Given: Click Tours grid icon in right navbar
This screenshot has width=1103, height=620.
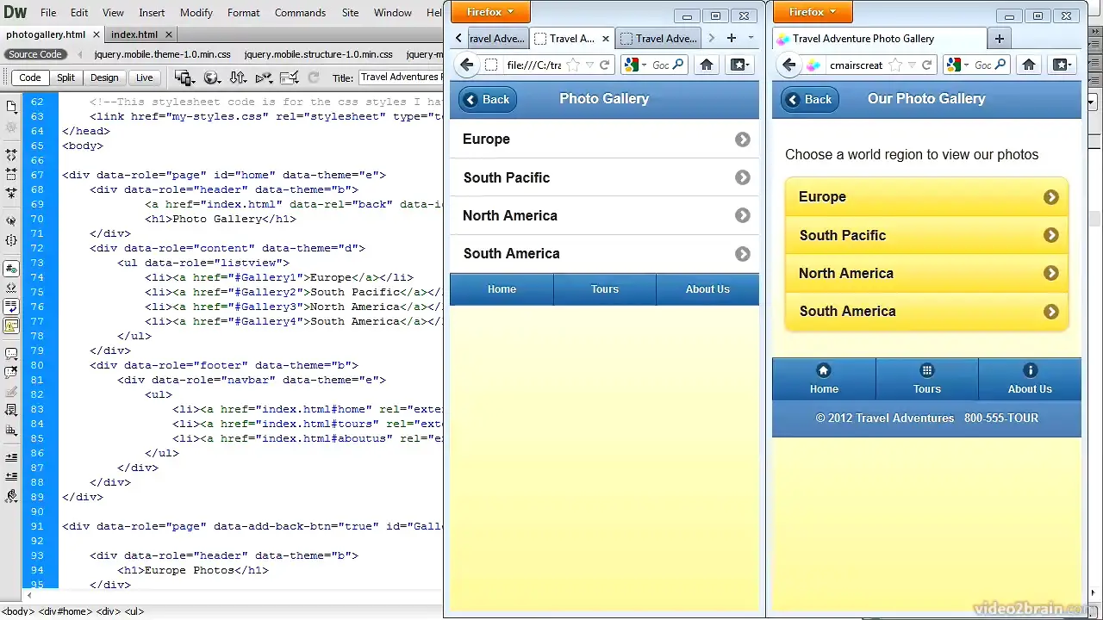Looking at the screenshot, I should tap(926, 371).
